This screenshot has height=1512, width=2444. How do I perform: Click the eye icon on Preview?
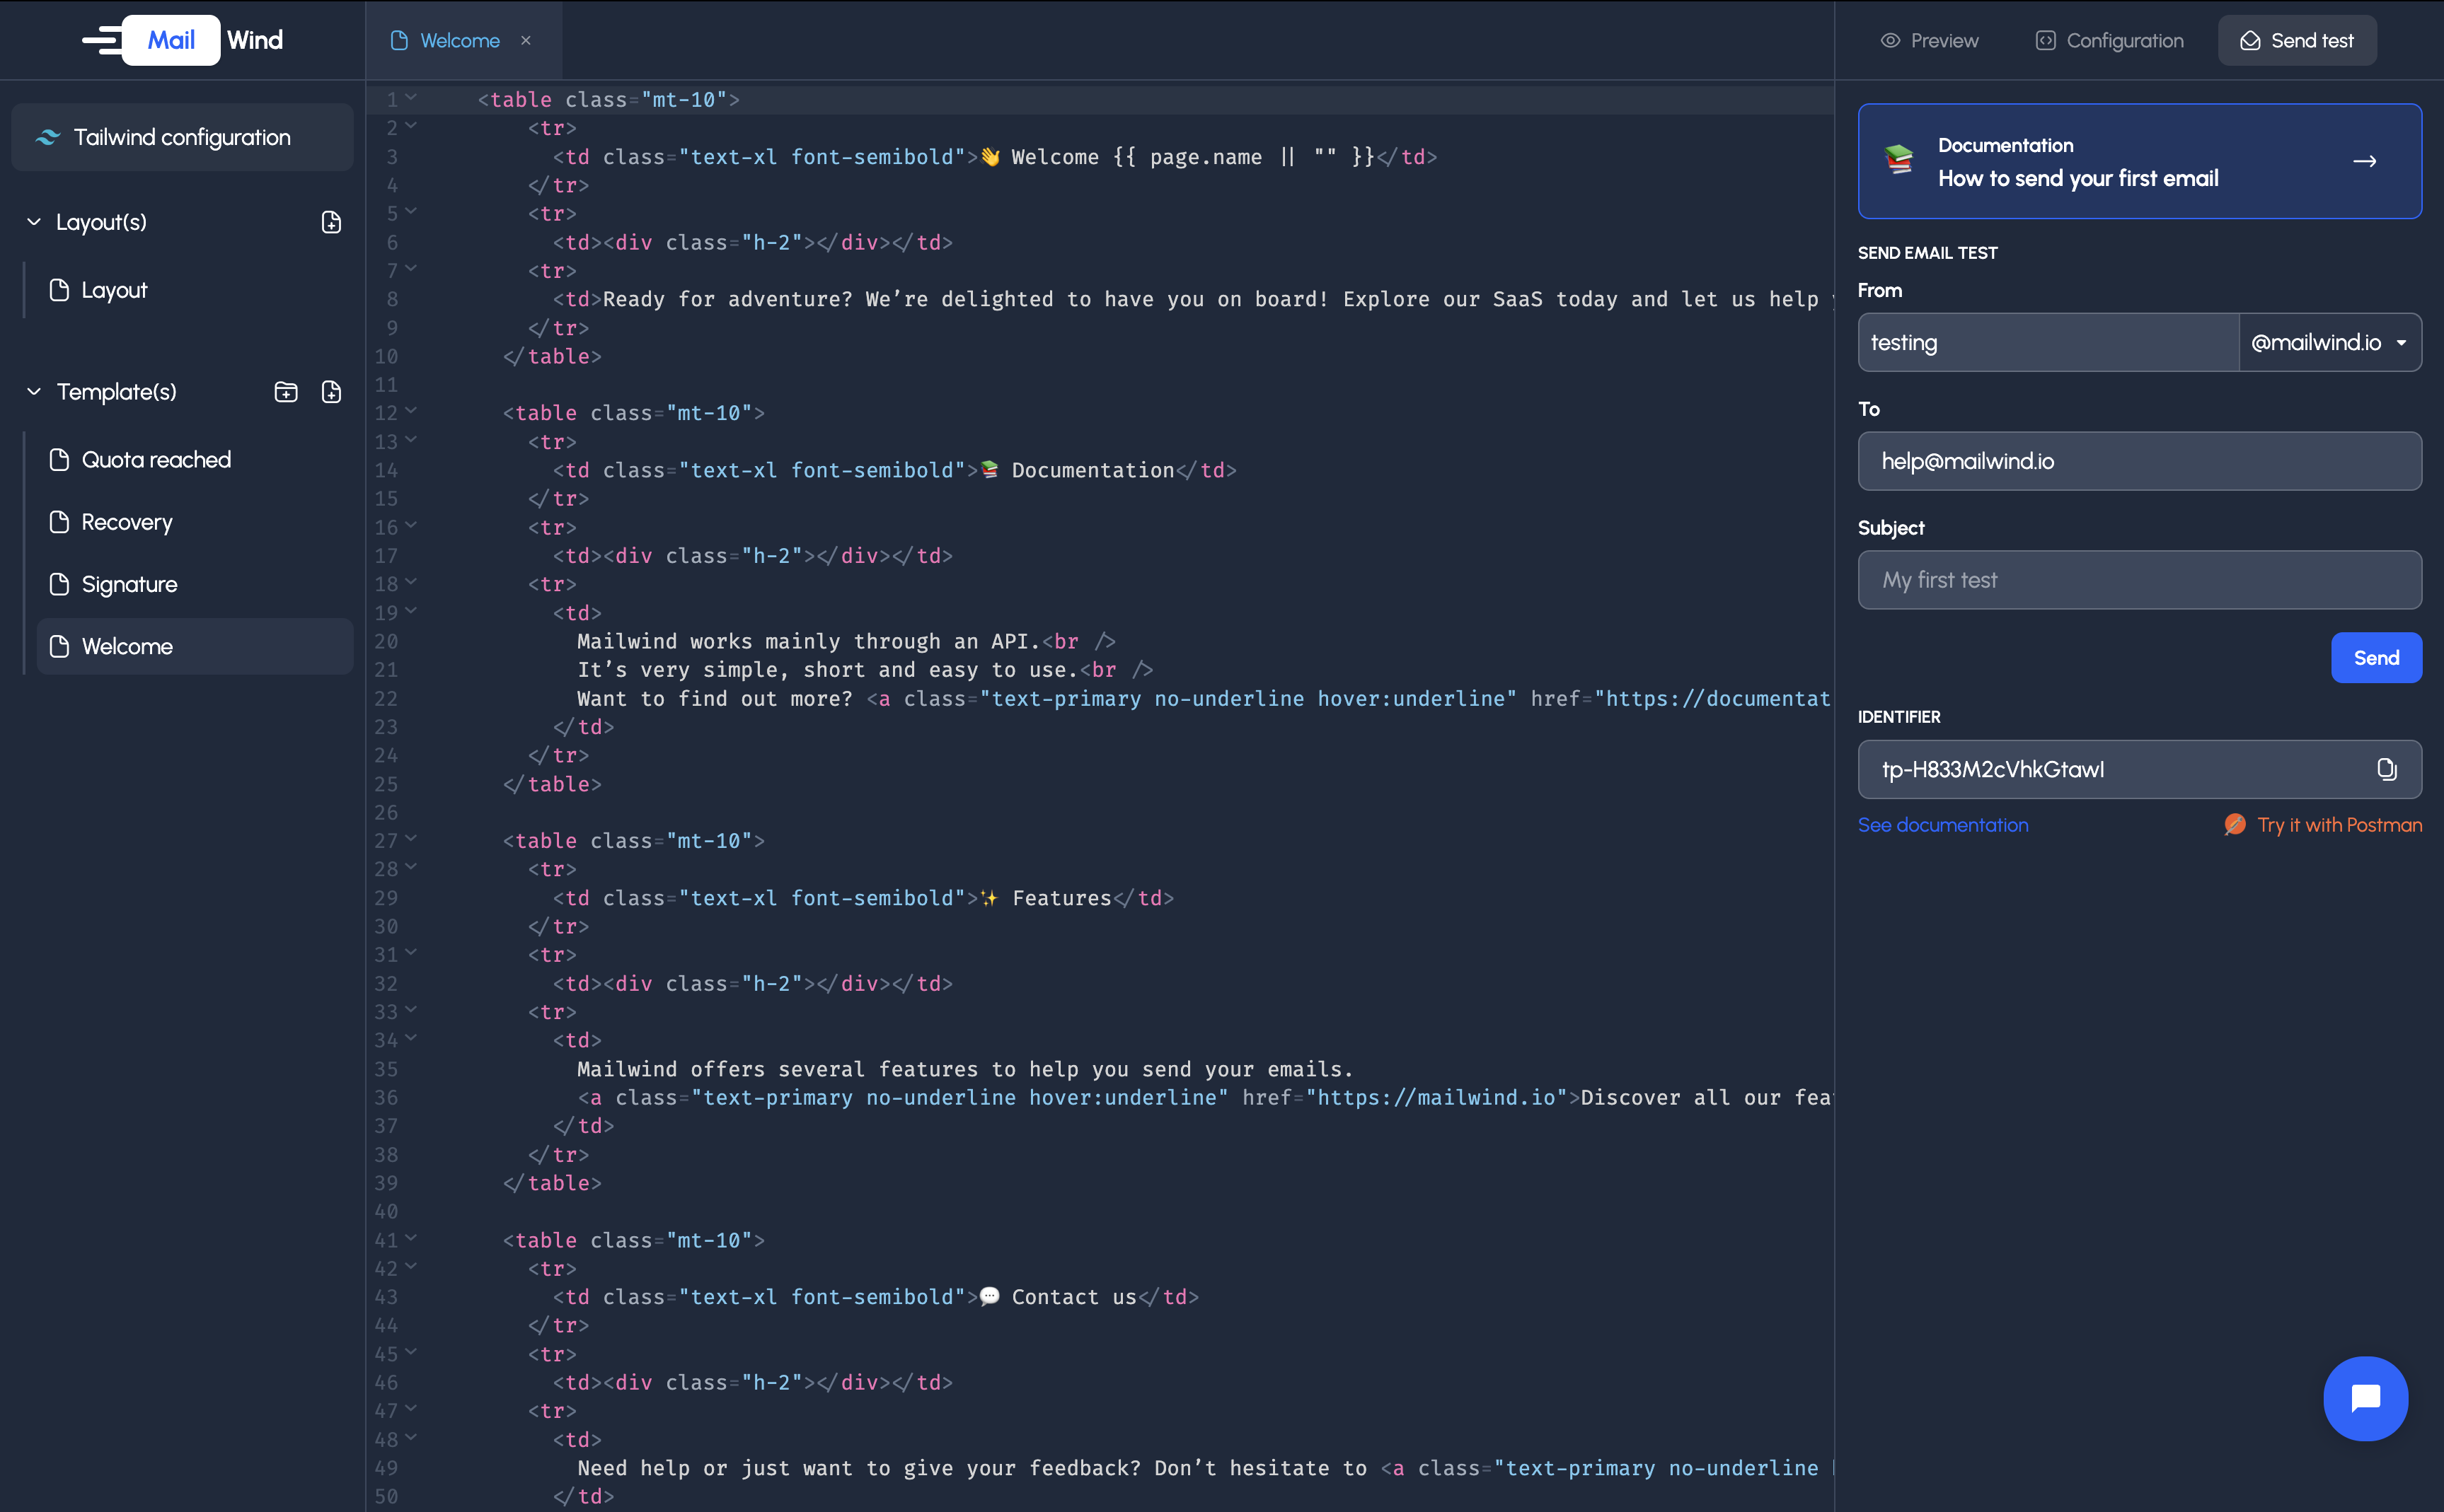(1890, 40)
